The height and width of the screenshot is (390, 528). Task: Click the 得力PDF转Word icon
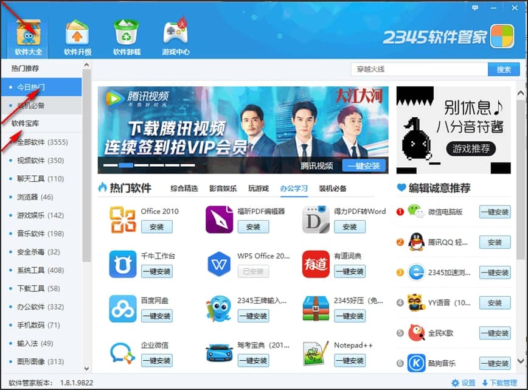316,220
